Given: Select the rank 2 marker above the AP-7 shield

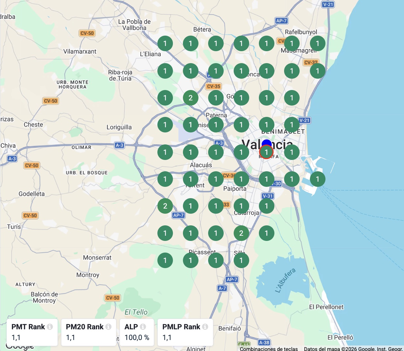Looking at the screenshot, I should [165, 206].
